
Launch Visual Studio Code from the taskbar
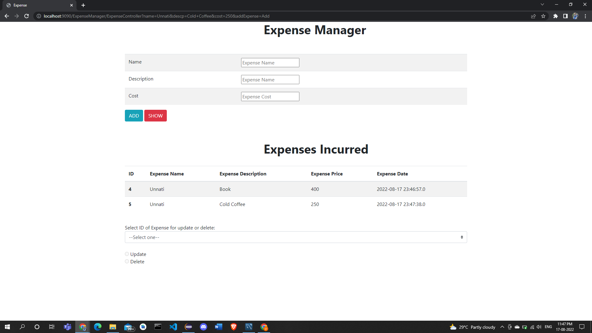[x=173, y=327]
